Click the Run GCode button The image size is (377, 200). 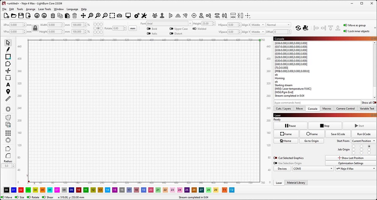(x=363, y=134)
